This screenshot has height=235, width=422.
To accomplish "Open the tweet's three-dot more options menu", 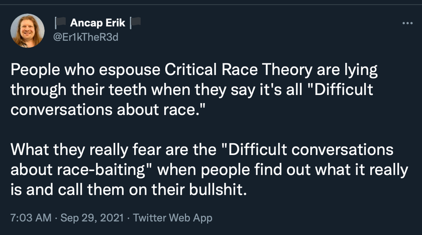I will (x=407, y=23).
